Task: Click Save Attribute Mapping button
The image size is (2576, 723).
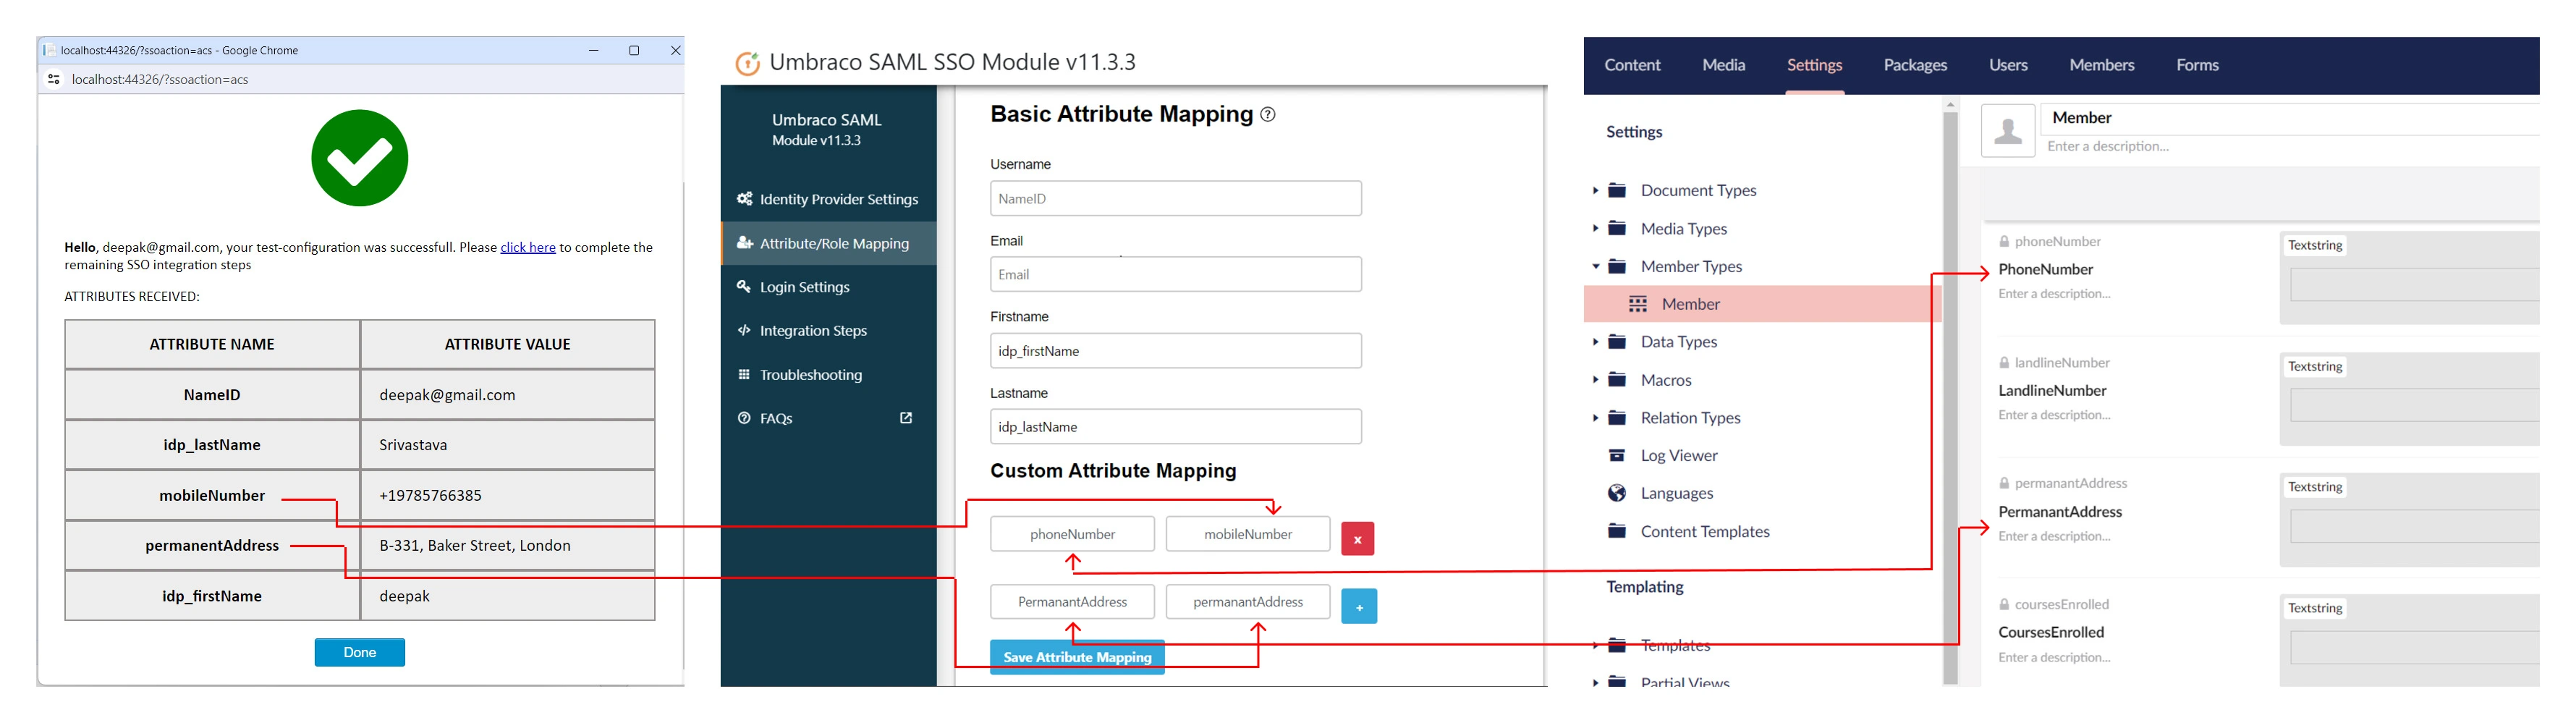Action: pyautogui.click(x=1077, y=657)
